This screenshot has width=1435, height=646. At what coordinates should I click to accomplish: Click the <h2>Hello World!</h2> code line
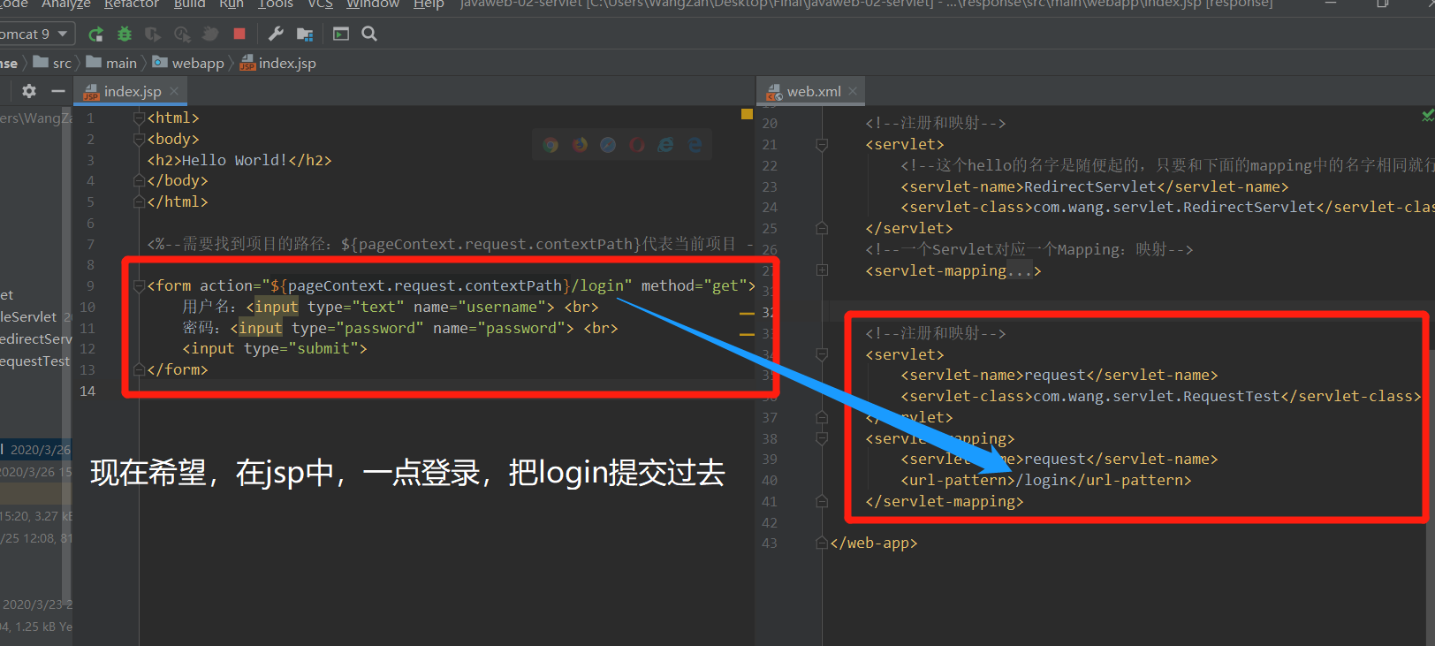coord(239,160)
